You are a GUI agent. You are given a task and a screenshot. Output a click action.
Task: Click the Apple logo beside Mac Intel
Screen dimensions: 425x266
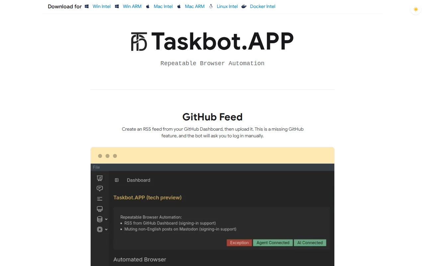tap(148, 6)
